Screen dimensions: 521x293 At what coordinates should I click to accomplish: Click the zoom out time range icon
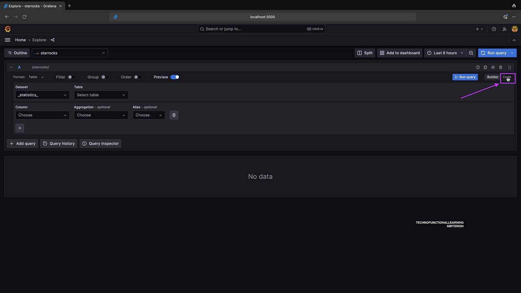471,53
